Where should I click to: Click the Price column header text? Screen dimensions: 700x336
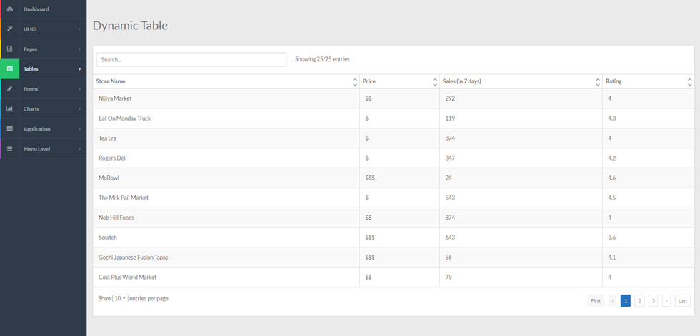pos(369,81)
